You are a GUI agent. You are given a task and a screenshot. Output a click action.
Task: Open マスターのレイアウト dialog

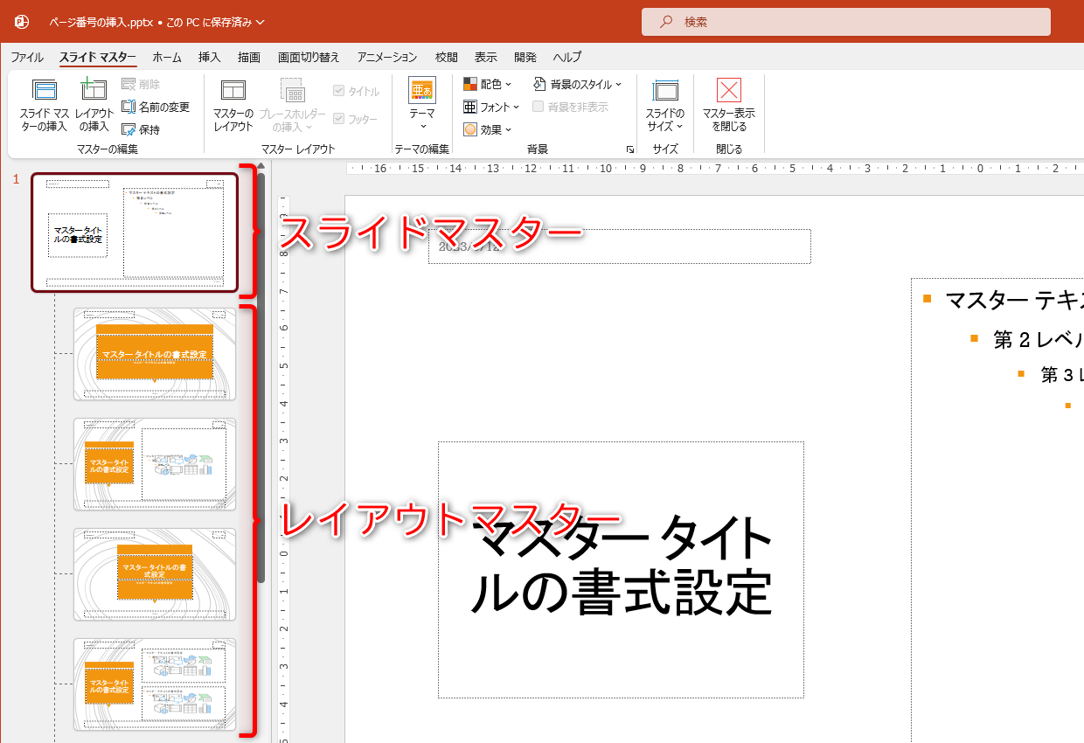[x=232, y=105]
